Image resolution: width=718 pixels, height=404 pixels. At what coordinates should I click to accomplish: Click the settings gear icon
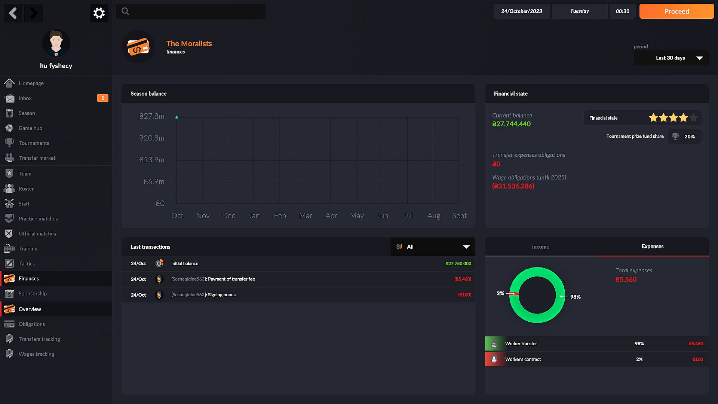click(99, 13)
